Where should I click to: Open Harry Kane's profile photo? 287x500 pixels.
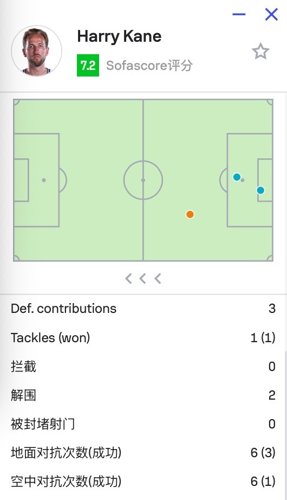pos(37,51)
